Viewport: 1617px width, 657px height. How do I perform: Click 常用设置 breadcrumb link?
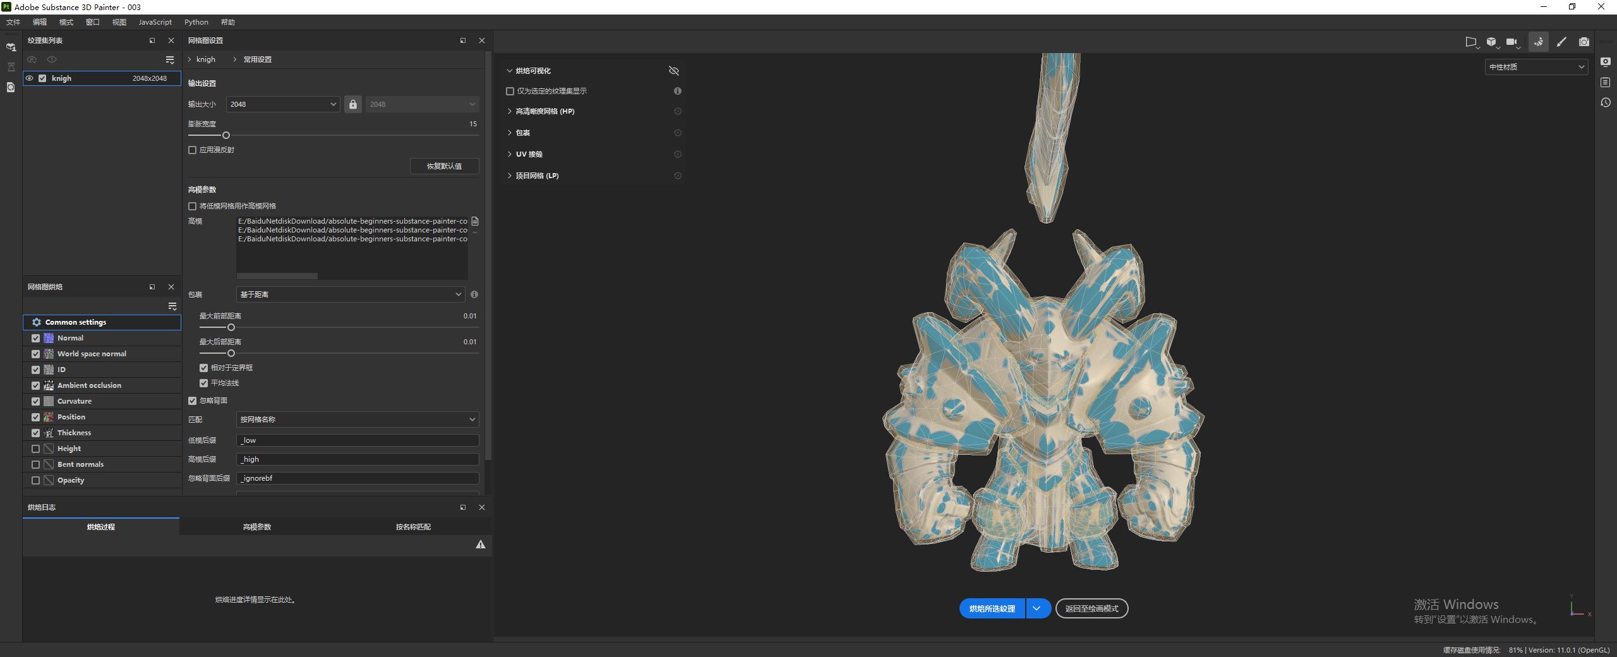tap(258, 59)
